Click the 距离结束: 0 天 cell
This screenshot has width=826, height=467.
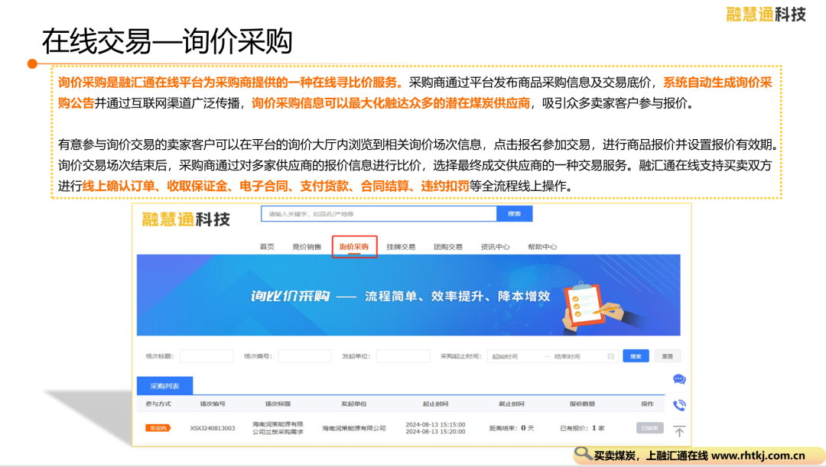(x=512, y=428)
